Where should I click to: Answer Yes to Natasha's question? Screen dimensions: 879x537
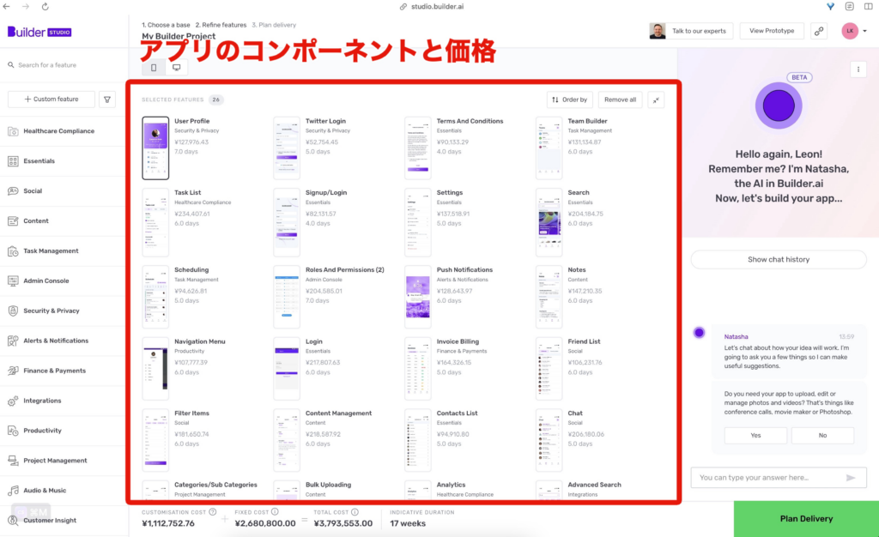[x=755, y=435]
